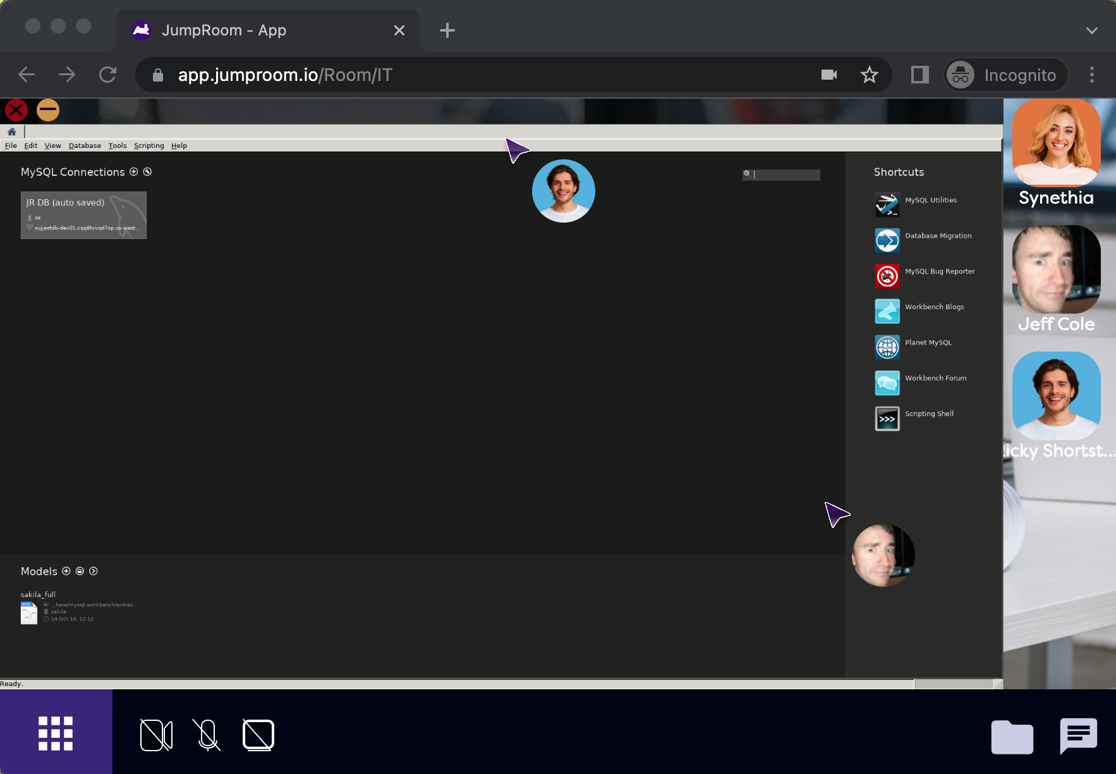Screen dimensions: 1116x774
Task: Click the MySQL Bug Reporter label
Action: pyautogui.click(x=940, y=271)
